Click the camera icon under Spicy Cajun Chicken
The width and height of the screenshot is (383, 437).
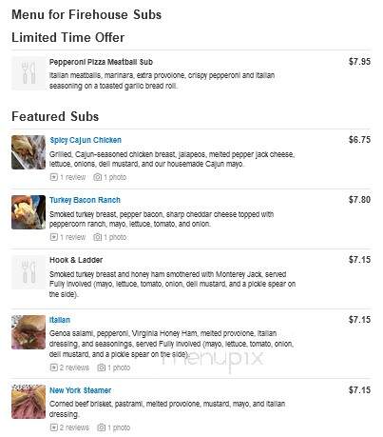click(97, 177)
